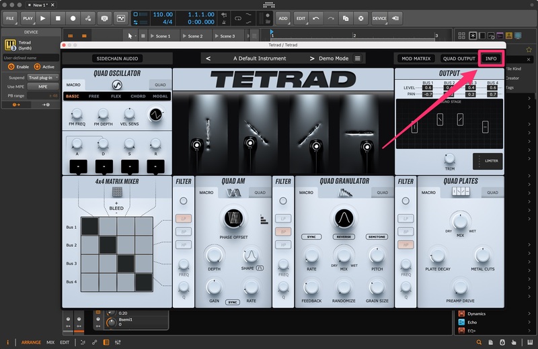Click the Record button in transport
The width and height of the screenshot is (538, 349).
pyautogui.click(x=73, y=18)
